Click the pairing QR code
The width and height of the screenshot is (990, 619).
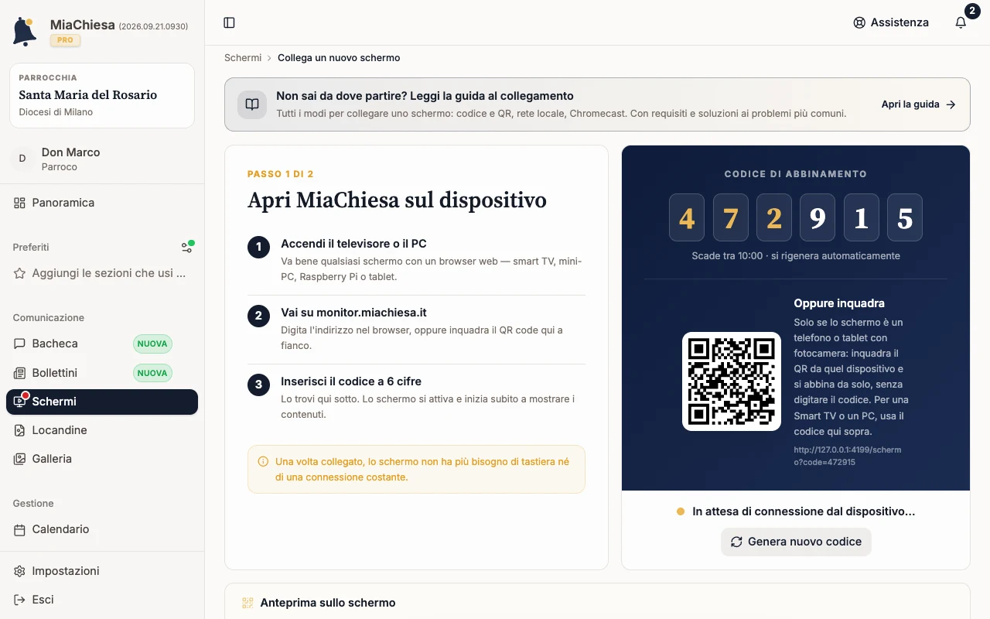tap(732, 381)
